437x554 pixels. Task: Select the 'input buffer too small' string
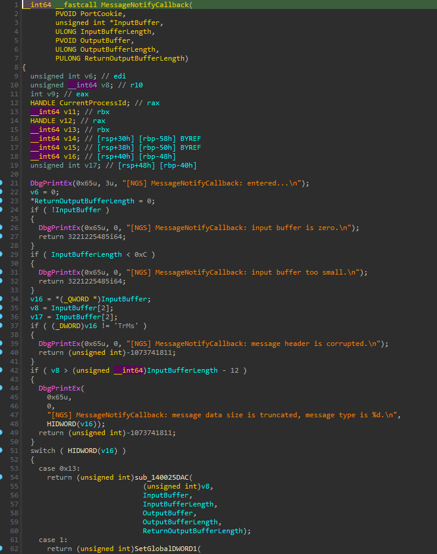click(243, 272)
